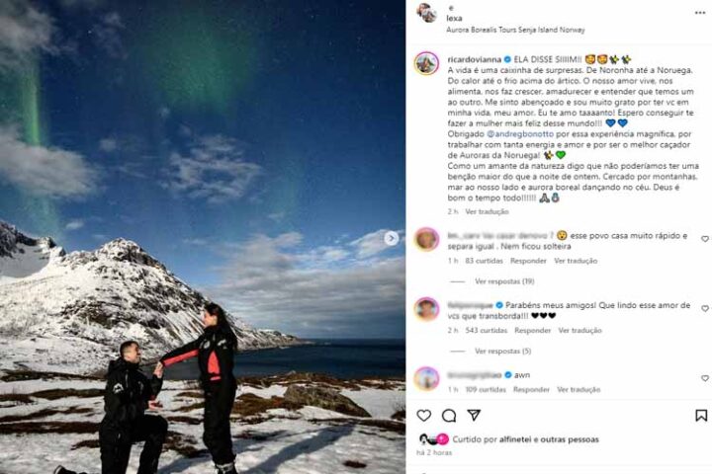Screen dimensions: 712x474
Task: Open the post header profile avatar
Action: (426, 13)
